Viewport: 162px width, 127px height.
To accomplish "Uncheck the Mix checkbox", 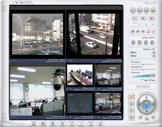I will pyautogui.click(x=151, y=80).
